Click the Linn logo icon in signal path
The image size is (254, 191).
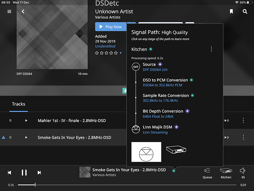point(136,129)
